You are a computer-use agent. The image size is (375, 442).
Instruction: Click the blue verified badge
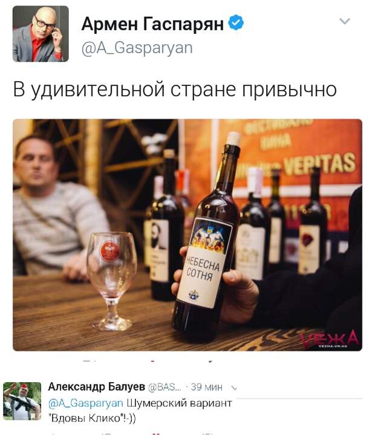pos(236,22)
